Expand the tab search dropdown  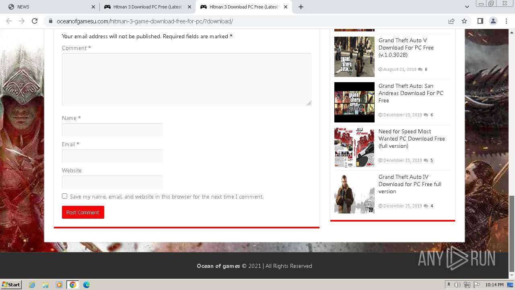[x=467, y=7]
